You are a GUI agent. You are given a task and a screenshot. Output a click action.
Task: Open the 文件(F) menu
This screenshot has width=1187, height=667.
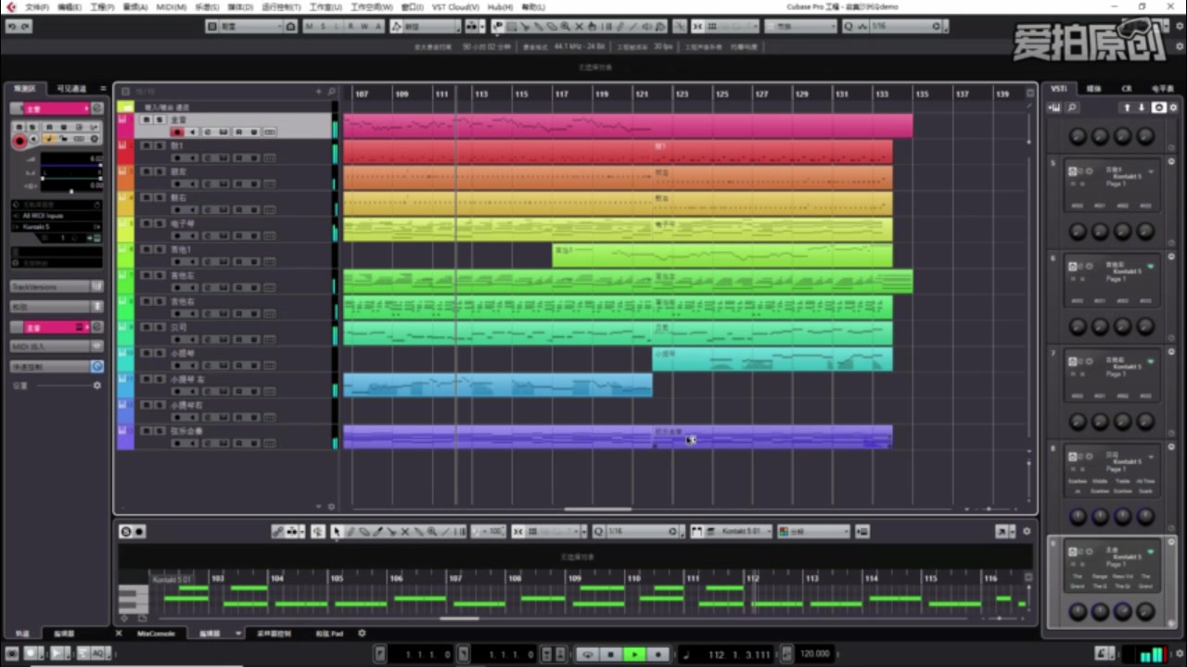37,6
